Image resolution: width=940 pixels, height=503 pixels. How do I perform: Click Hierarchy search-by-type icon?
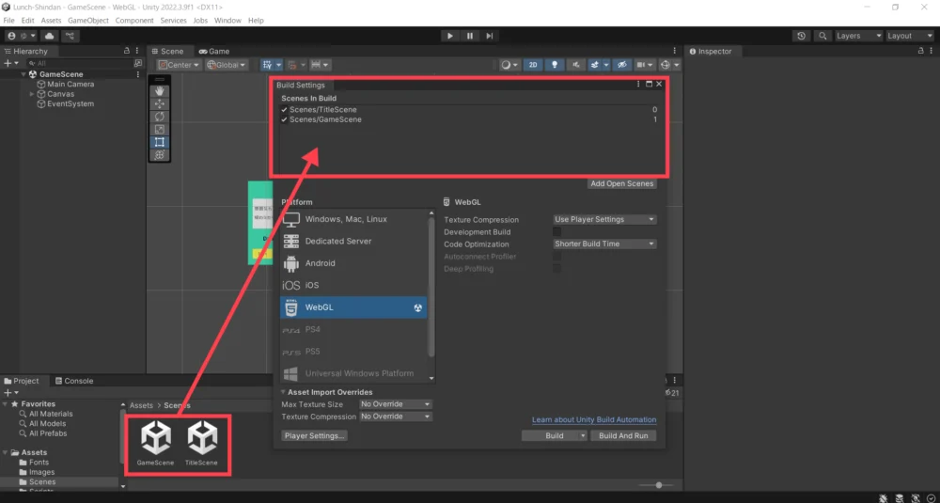coord(138,63)
